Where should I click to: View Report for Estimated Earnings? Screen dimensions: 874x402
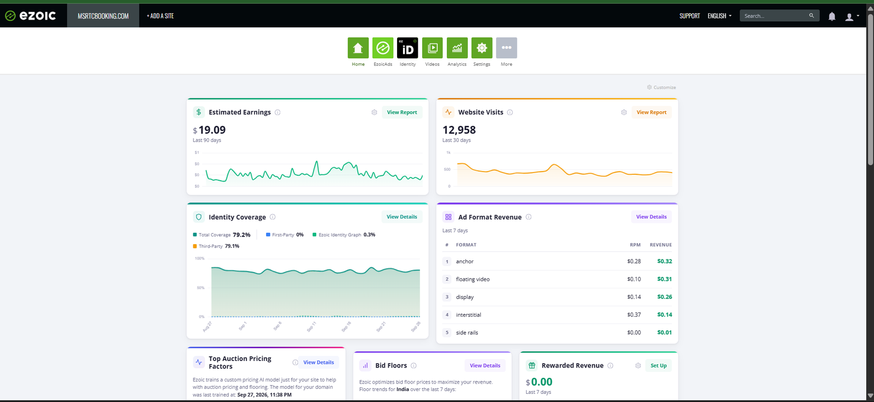pos(402,113)
